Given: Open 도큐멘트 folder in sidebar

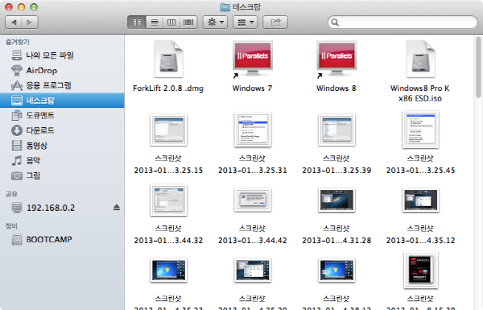Looking at the screenshot, I should [x=62, y=116].
